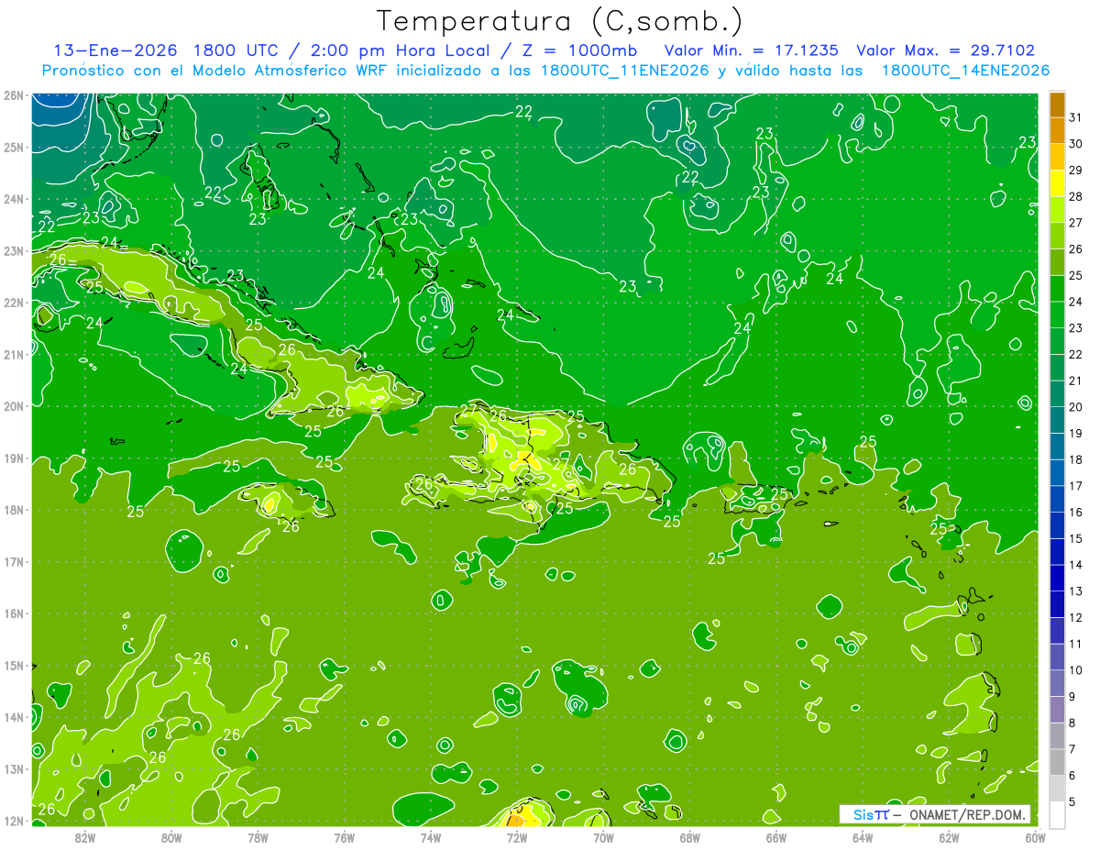Click the latitude axis label 15N
The width and height of the screenshot is (1100, 850).
click(x=13, y=666)
